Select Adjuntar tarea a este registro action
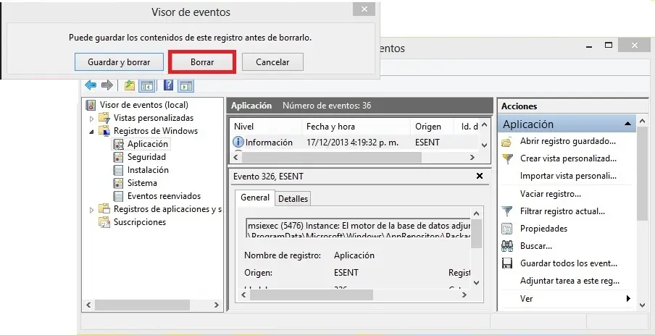The image size is (655, 335). tap(570, 281)
